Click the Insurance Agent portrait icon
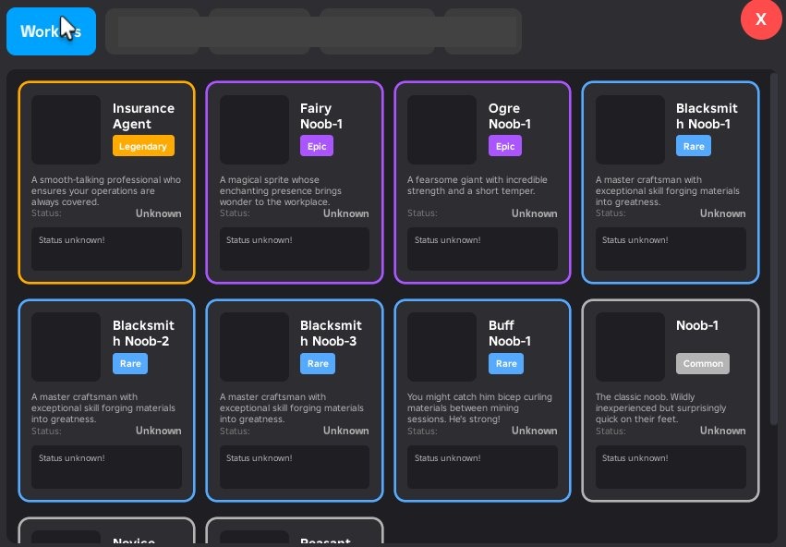The height and width of the screenshot is (547, 786). pyautogui.click(x=66, y=130)
